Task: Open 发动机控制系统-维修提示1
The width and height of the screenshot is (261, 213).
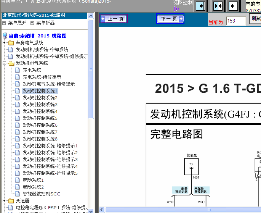Action: (x=50, y=145)
